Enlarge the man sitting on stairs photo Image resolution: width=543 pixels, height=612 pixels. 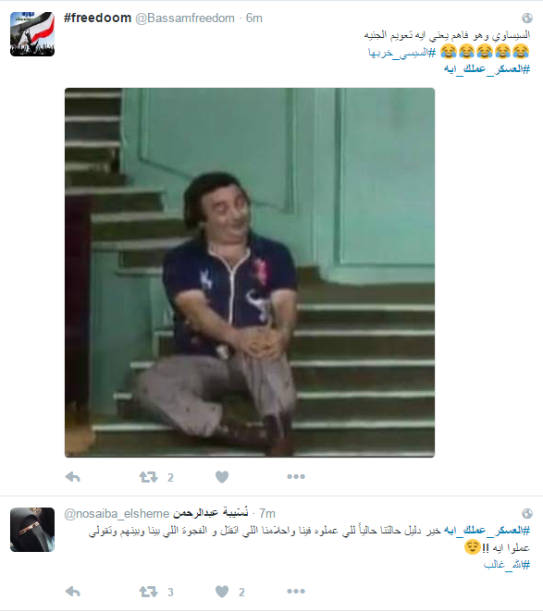click(250, 273)
